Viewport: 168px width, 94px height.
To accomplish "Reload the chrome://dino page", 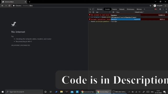I will click(x=9, y=6).
